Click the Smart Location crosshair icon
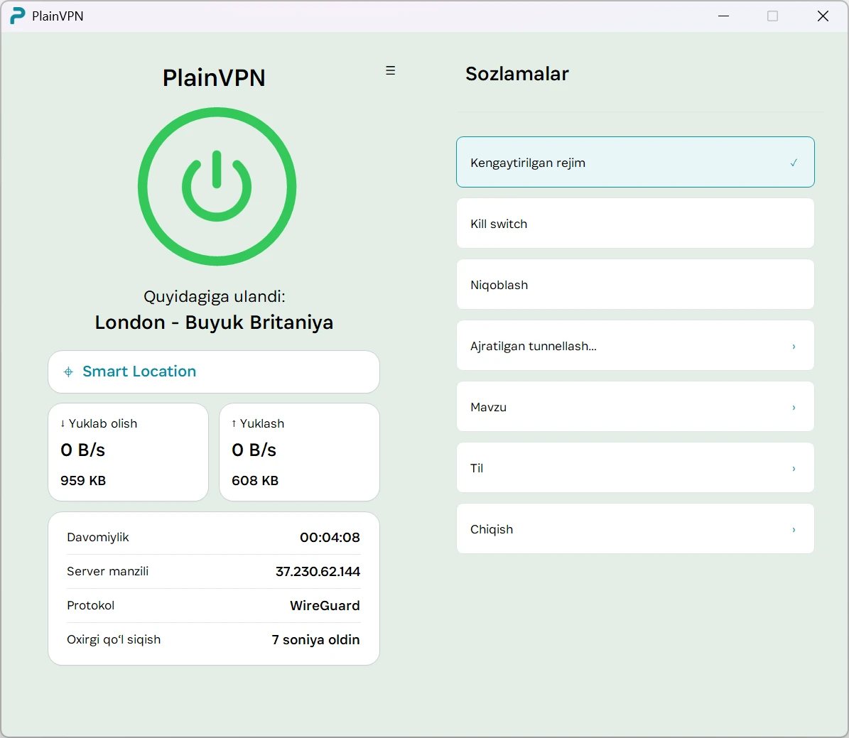 (x=68, y=371)
